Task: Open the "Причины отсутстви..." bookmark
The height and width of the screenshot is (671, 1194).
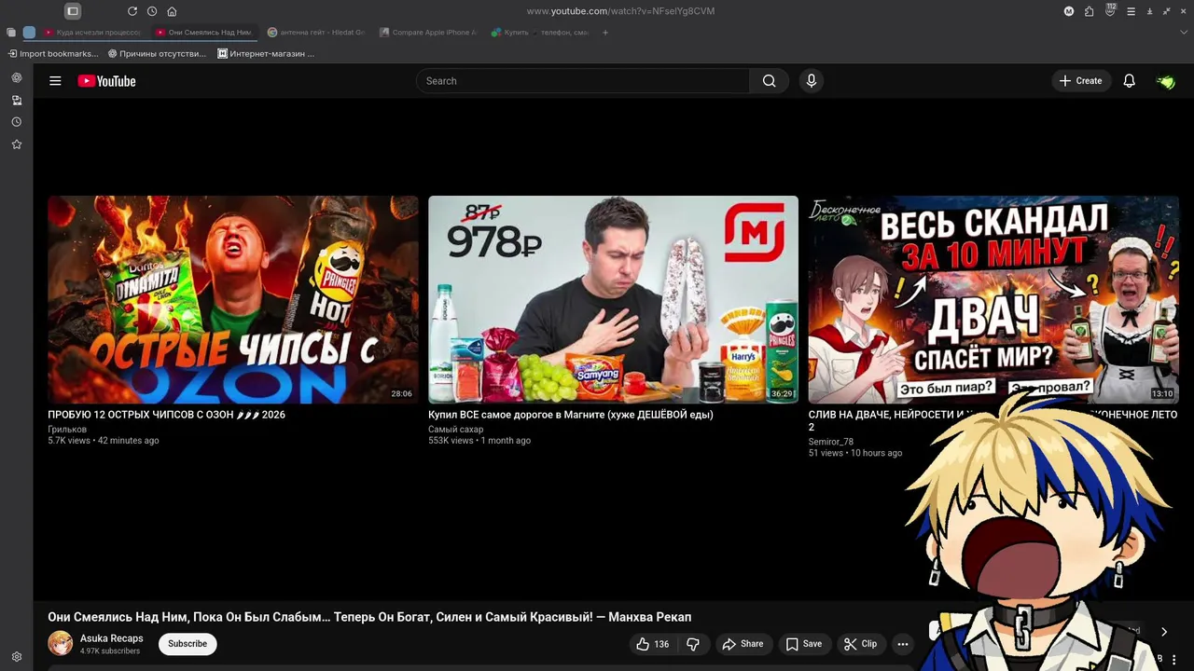Action: (157, 54)
